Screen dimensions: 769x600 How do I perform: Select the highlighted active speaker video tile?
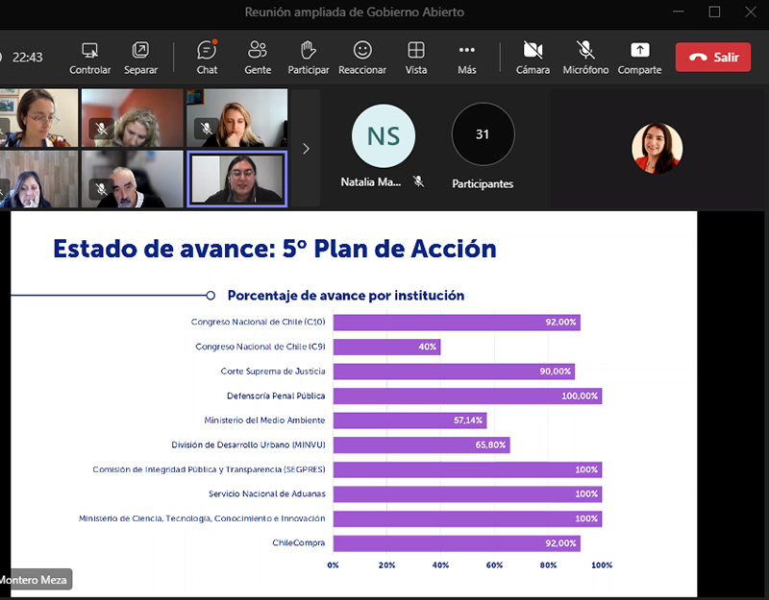point(236,179)
